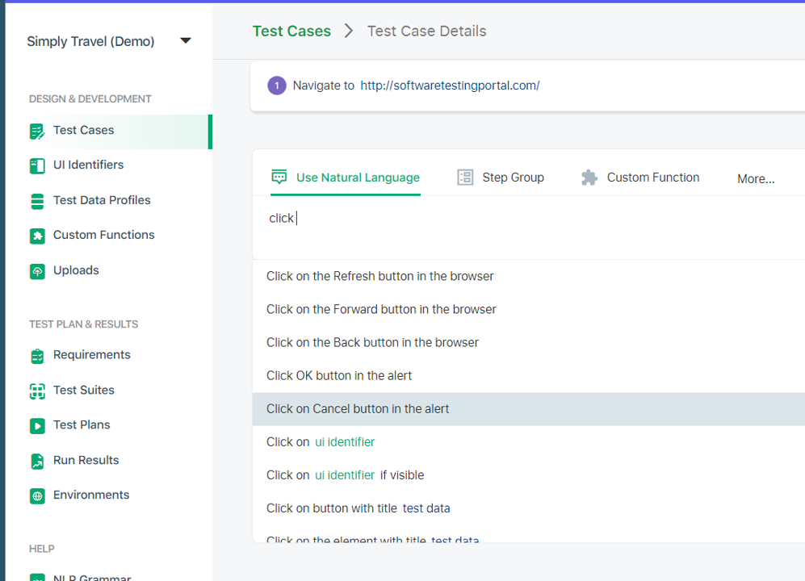Click the Use Natural Language chat icon
This screenshot has height=581, width=805.
(279, 177)
